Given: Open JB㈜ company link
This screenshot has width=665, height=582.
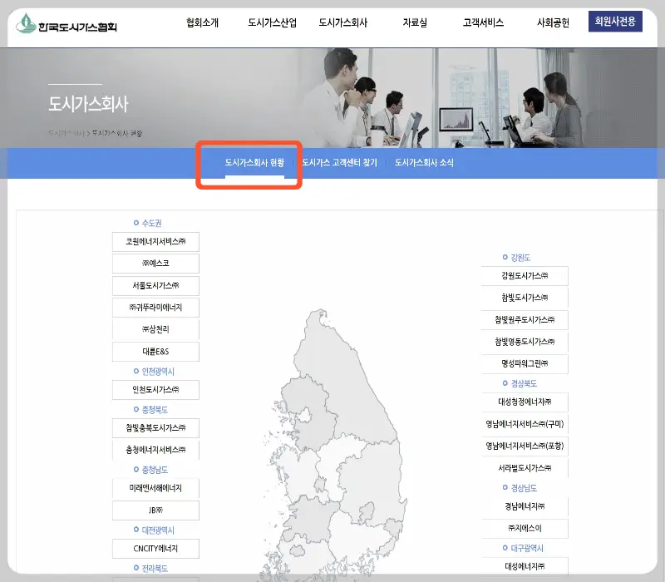Looking at the screenshot, I should click(155, 510).
